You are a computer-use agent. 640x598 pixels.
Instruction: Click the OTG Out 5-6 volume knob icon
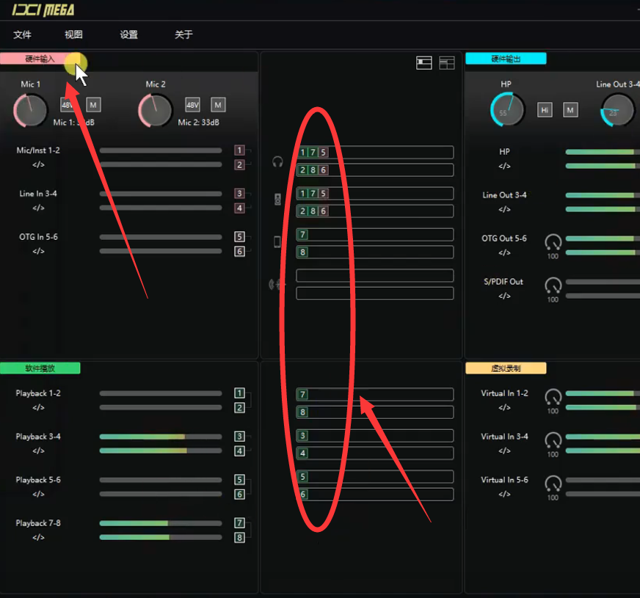pos(553,241)
